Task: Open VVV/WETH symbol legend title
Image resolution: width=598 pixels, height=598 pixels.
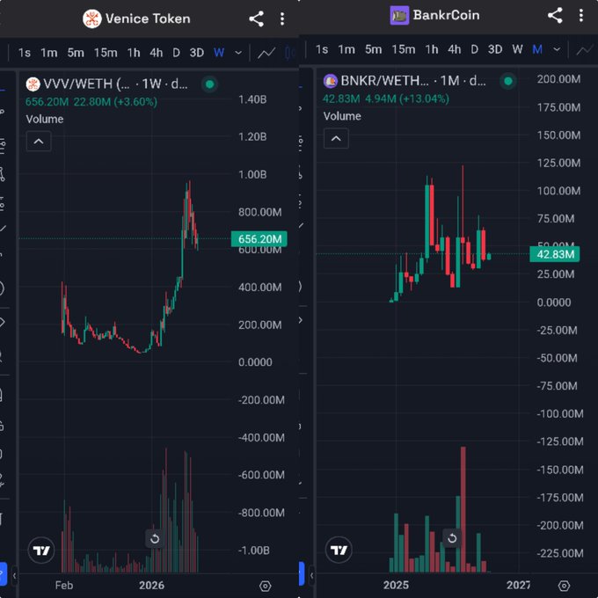Action: click(115, 84)
